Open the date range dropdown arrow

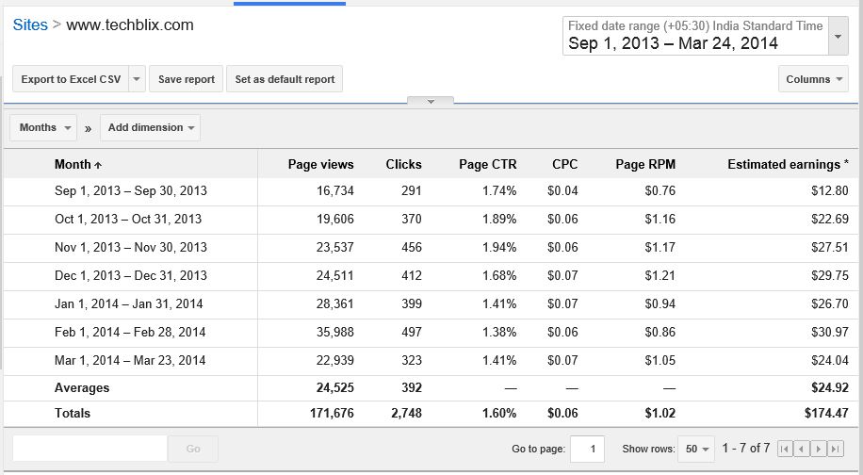tap(839, 37)
